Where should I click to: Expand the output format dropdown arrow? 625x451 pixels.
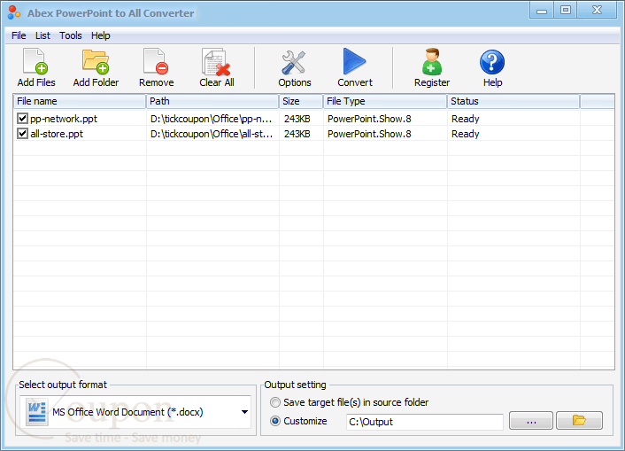click(x=244, y=412)
